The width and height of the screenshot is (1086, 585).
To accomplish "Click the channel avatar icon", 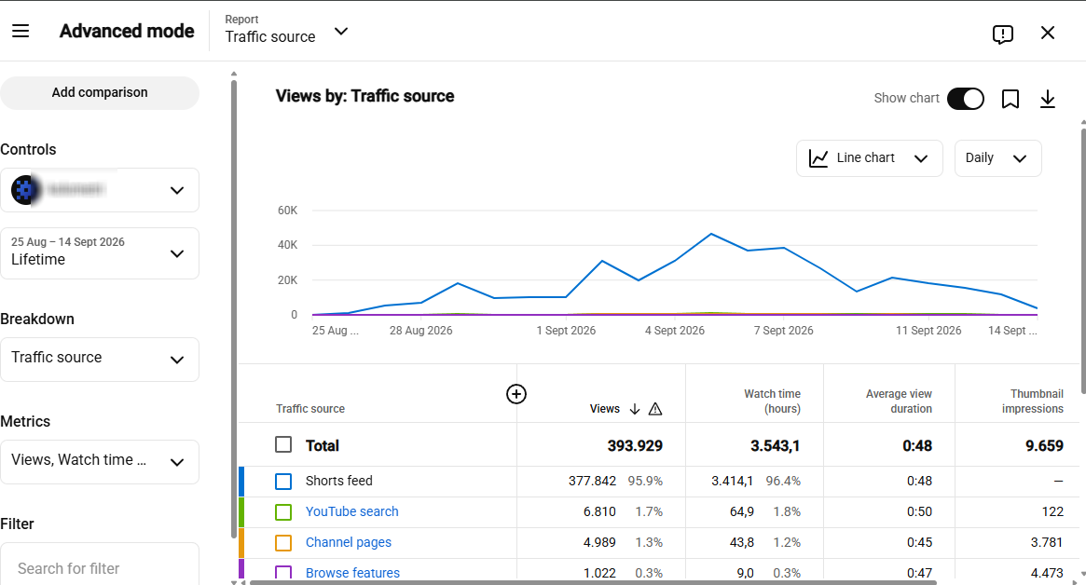I will point(24,190).
